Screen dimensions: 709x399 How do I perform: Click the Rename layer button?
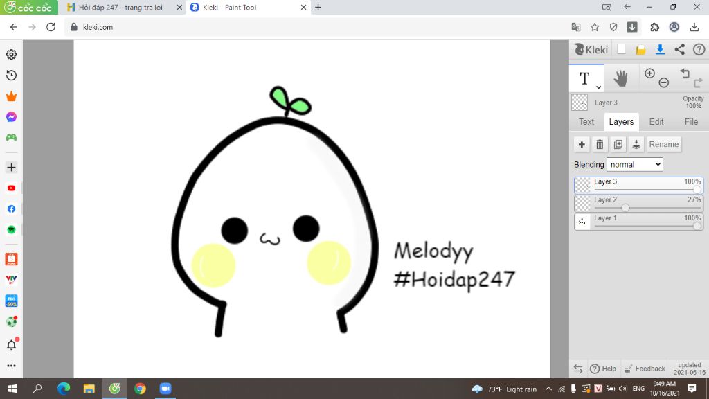(664, 144)
